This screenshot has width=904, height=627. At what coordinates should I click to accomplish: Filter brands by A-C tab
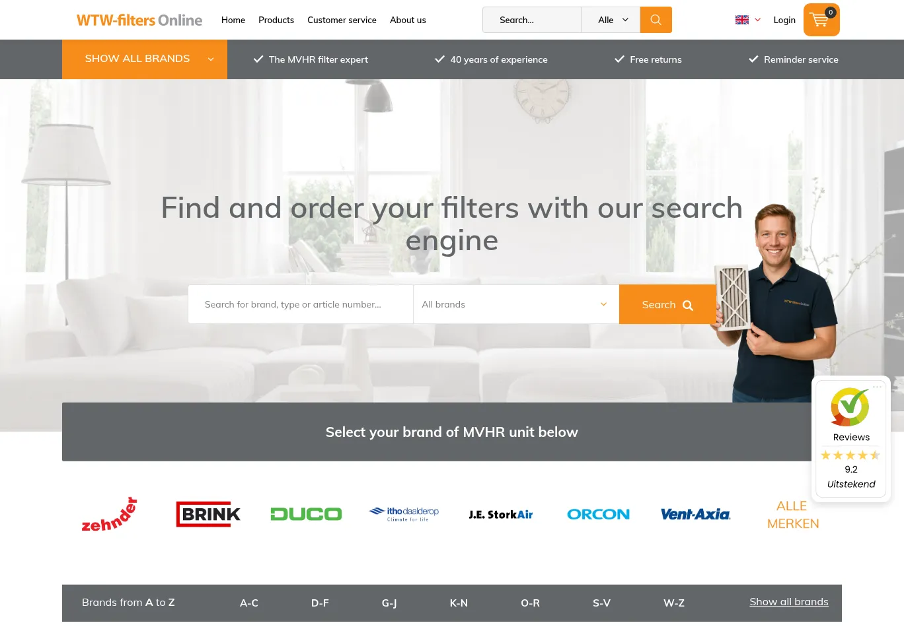pos(249,603)
